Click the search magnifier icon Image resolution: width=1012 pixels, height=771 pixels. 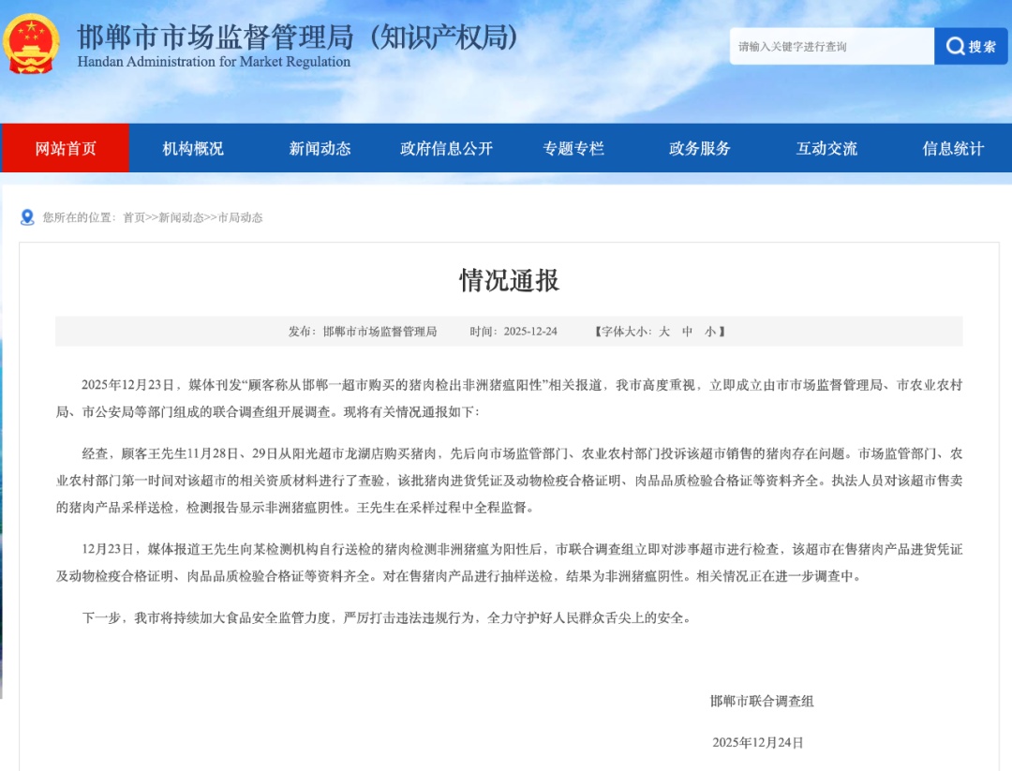click(955, 46)
